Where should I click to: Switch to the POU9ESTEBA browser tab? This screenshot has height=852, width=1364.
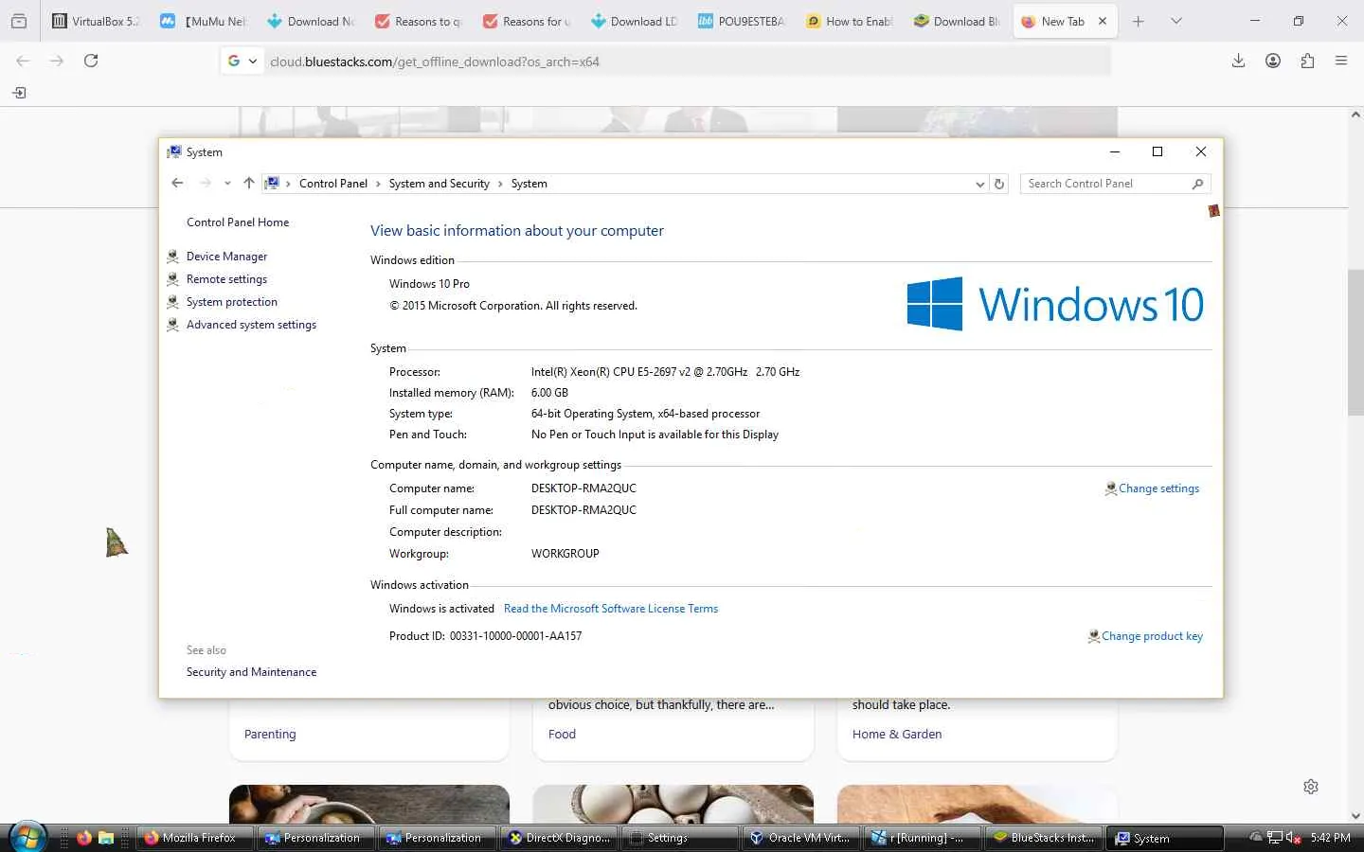(741, 21)
